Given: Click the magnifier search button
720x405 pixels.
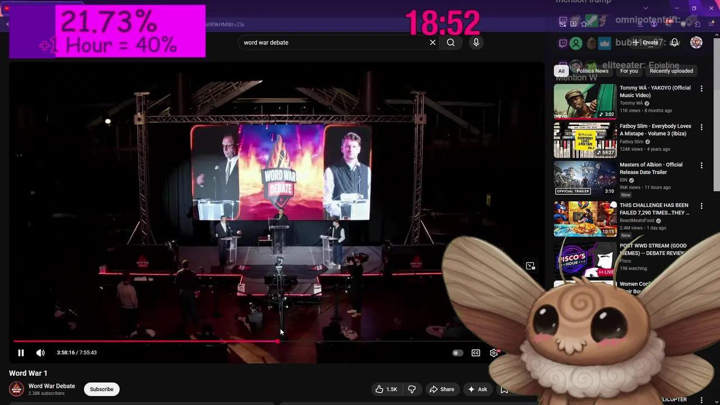Looking at the screenshot, I should tap(451, 42).
